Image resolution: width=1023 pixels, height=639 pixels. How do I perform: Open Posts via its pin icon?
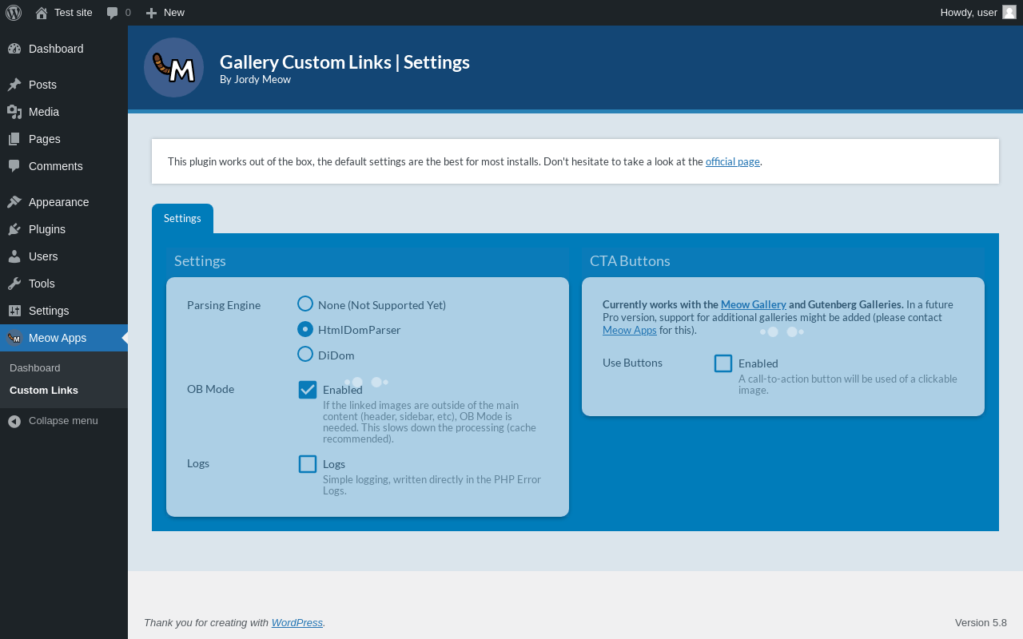14,85
